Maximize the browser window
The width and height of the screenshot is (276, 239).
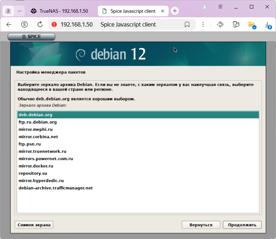[252, 7]
